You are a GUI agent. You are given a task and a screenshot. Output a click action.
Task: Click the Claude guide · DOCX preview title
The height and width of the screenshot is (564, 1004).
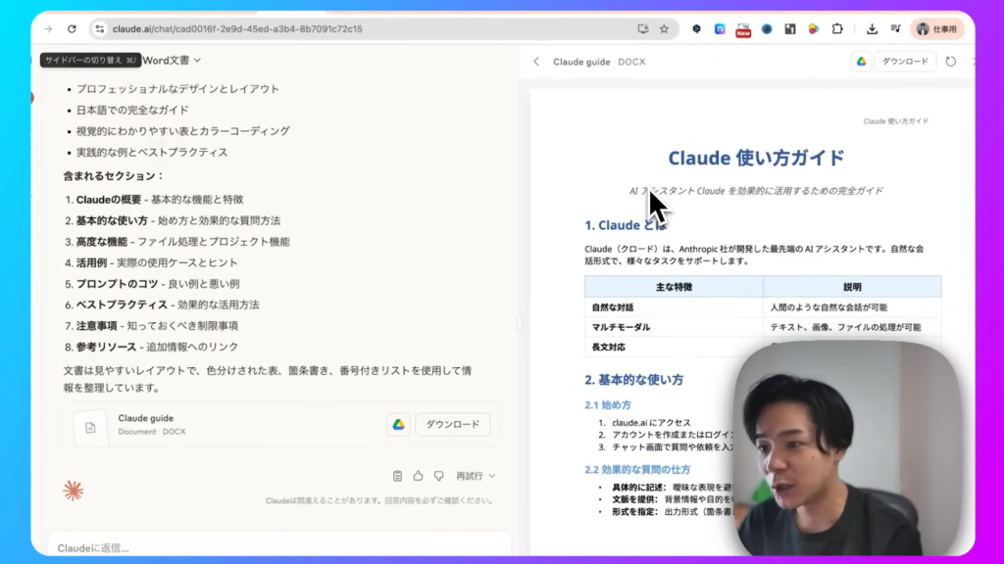[x=599, y=62]
